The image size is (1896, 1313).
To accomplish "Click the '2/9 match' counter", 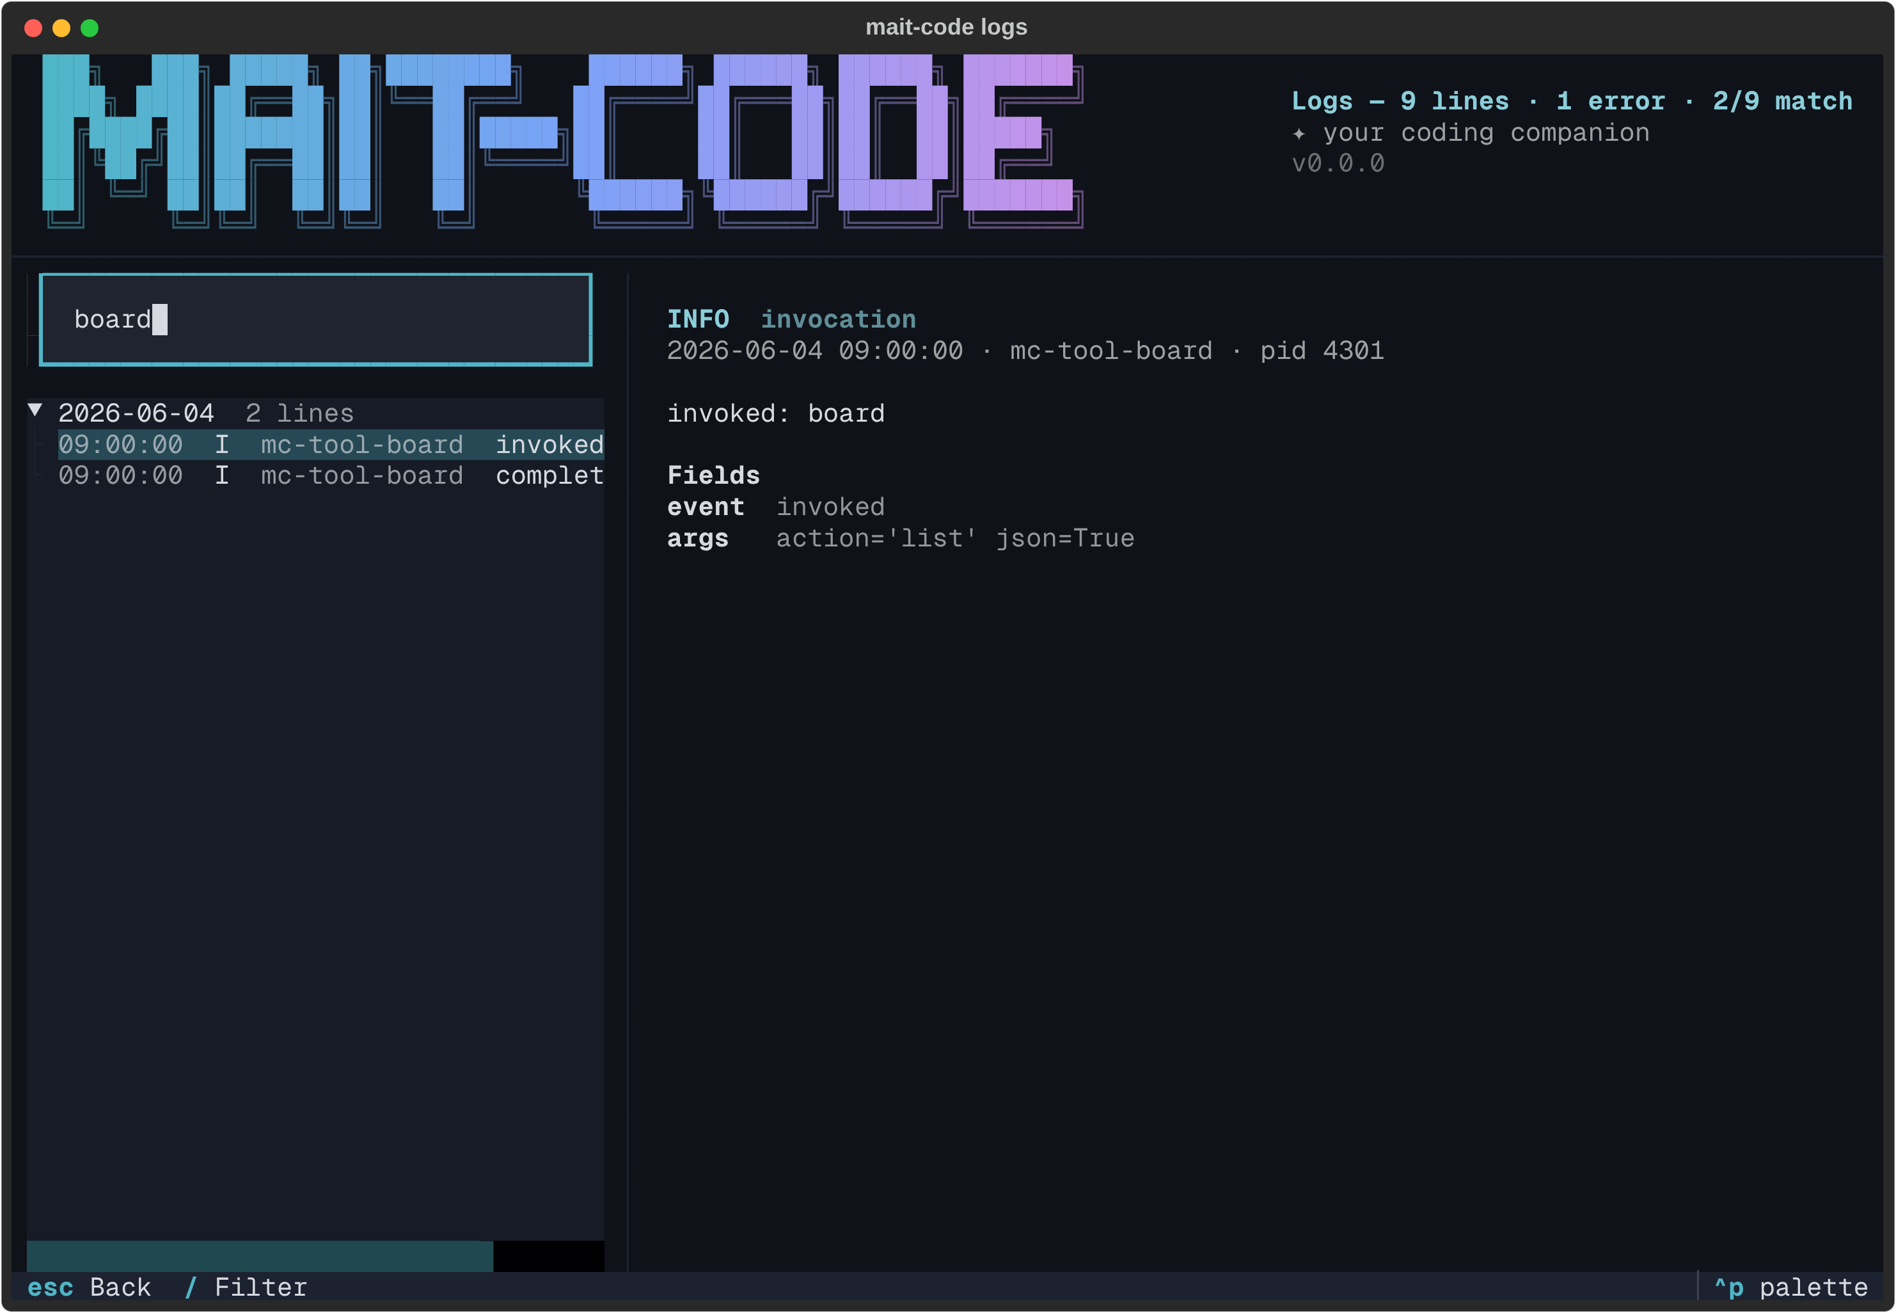I will 1781,101.
